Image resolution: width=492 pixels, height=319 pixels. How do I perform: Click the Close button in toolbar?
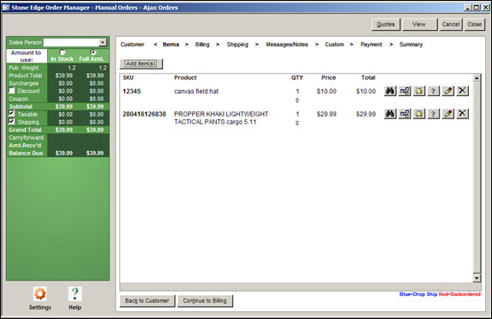point(475,24)
